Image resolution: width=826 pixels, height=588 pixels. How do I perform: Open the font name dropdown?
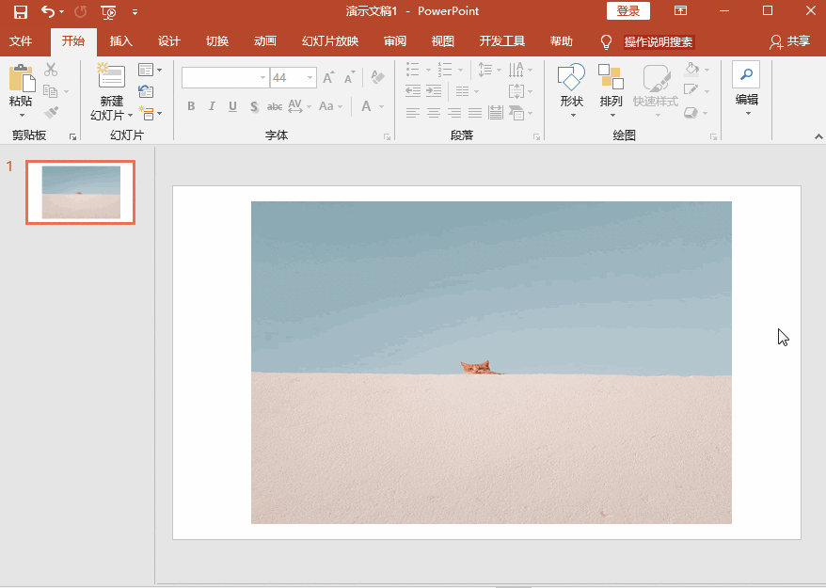pyautogui.click(x=262, y=78)
